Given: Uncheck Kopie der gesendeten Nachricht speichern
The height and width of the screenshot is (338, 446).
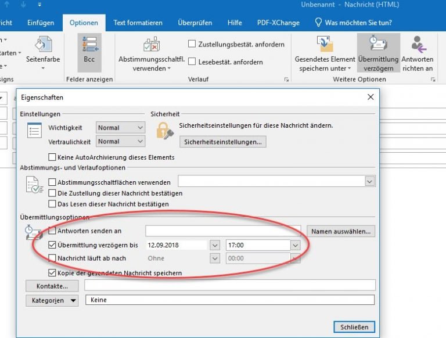Looking at the screenshot, I should 52,272.
